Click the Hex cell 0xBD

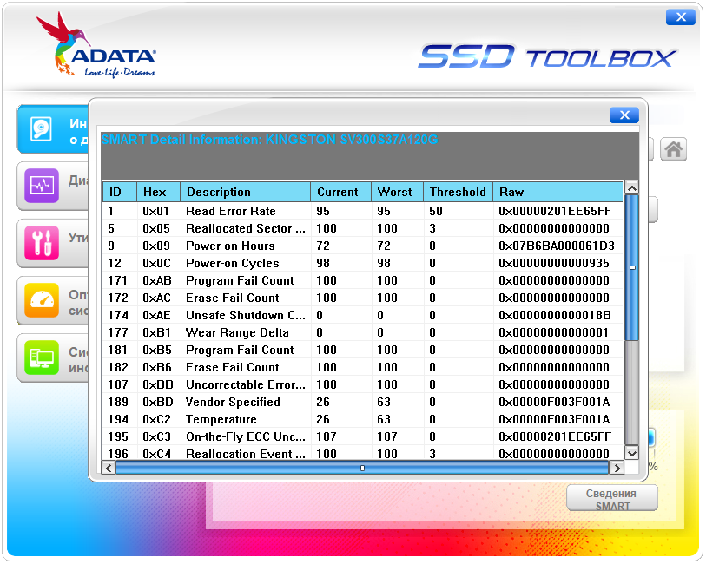(157, 402)
